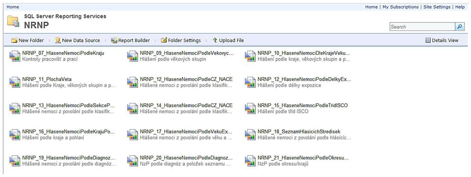Open NRNP_19_HlaseneNemociPodleDiagnoz... report title
This screenshot has height=177, width=471.
(69, 158)
